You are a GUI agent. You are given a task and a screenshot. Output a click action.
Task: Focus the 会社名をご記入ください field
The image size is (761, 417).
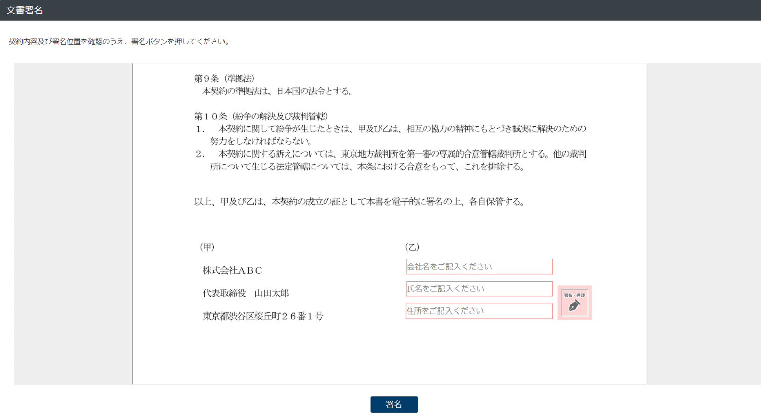pyautogui.click(x=479, y=267)
